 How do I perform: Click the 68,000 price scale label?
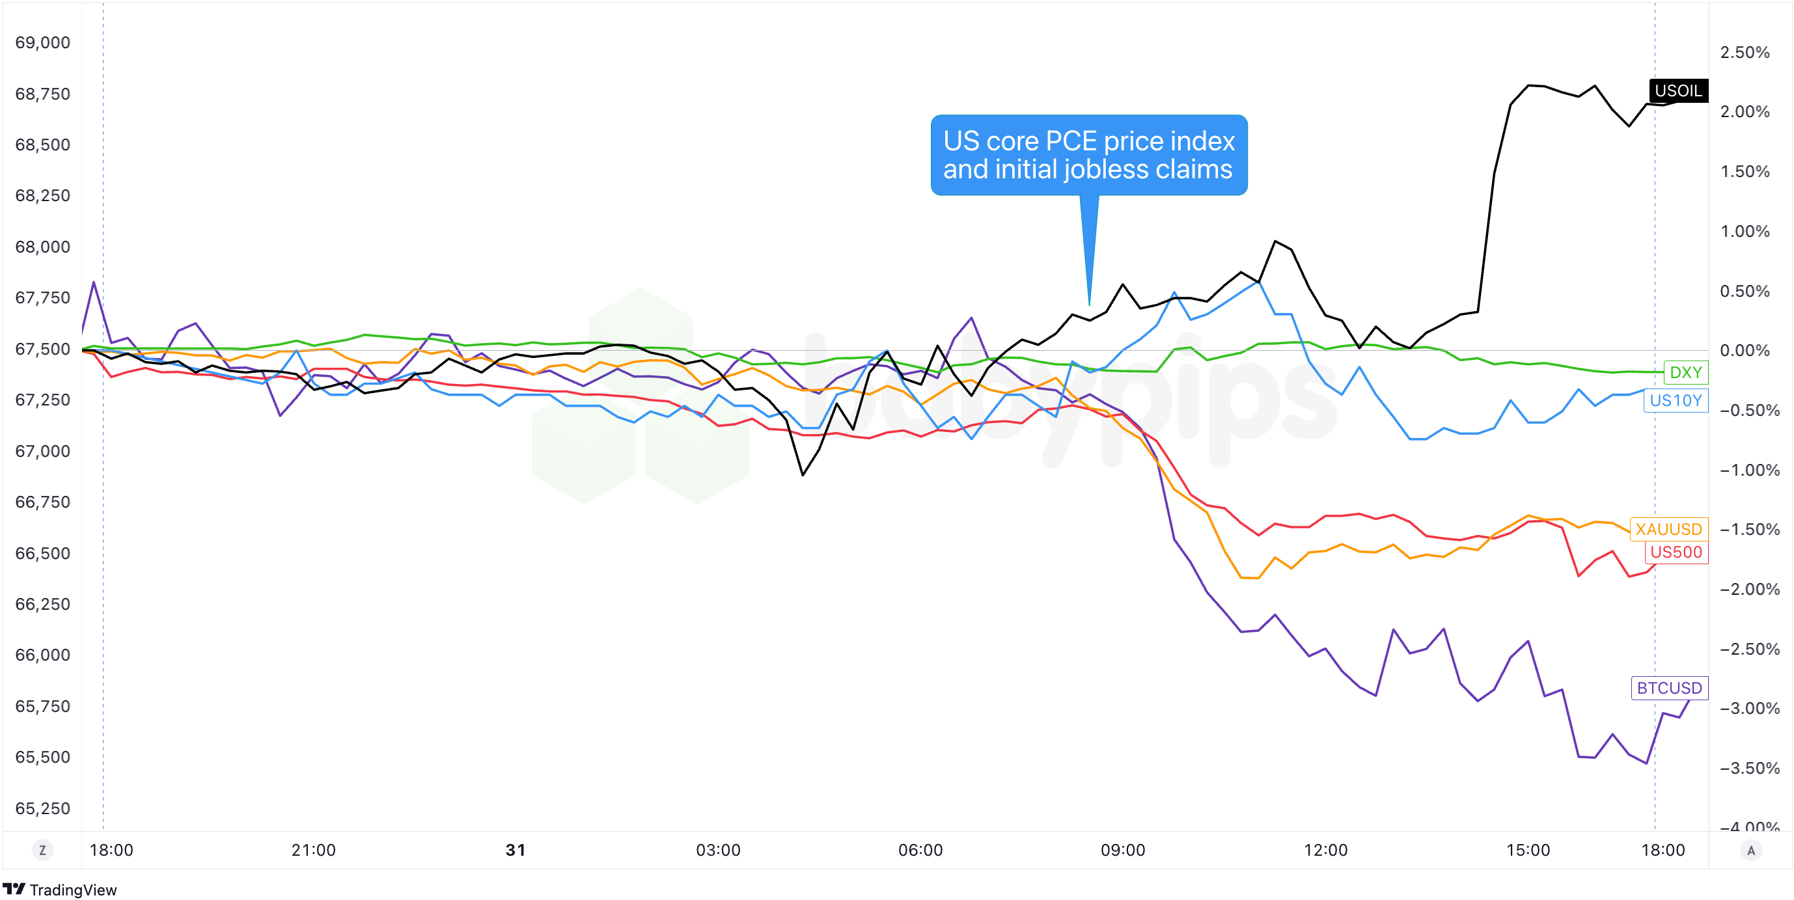pos(42,247)
